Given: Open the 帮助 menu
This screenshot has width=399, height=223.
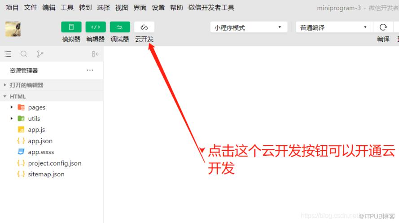Looking at the screenshot, I should [x=176, y=8].
